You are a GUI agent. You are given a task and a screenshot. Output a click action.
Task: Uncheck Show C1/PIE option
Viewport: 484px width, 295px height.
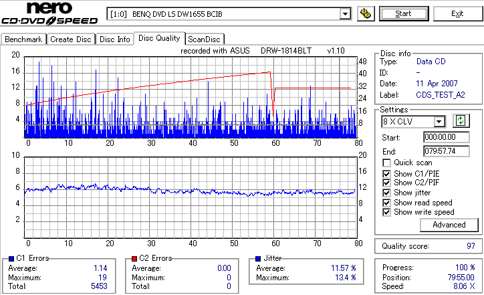click(386, 174)
